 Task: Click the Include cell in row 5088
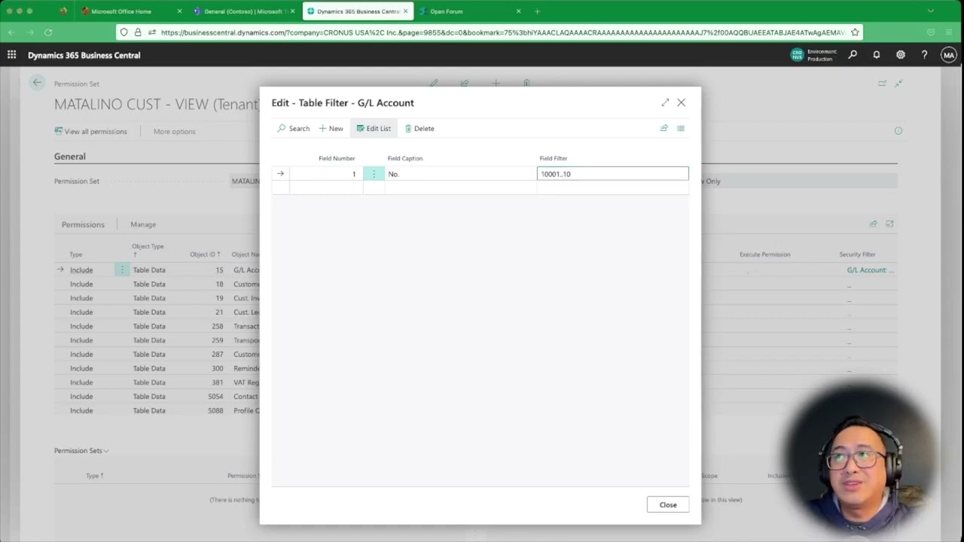(x=81, y=410)
